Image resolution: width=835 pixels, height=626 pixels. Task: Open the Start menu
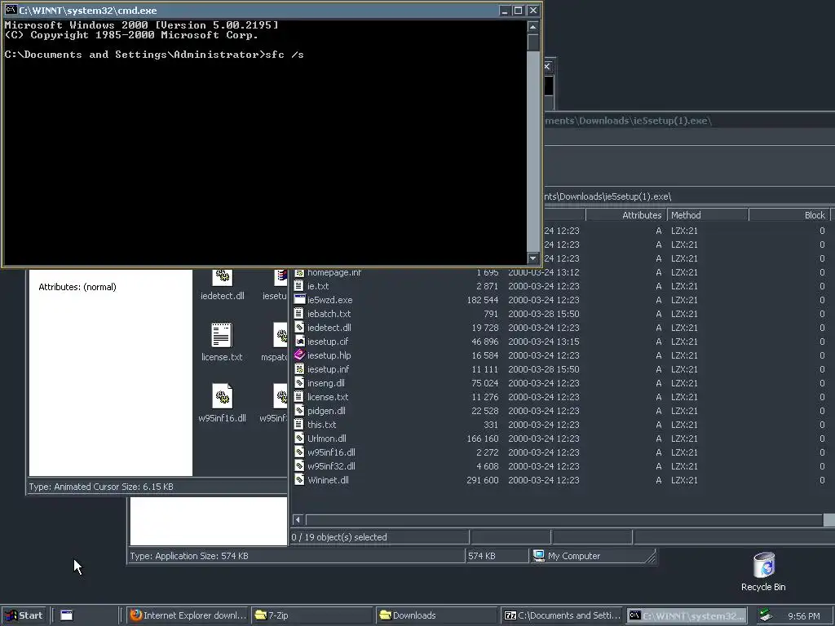[24, 615]
